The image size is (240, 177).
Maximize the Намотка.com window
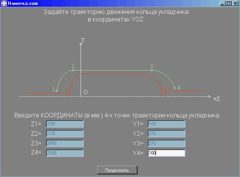[229, 3]
